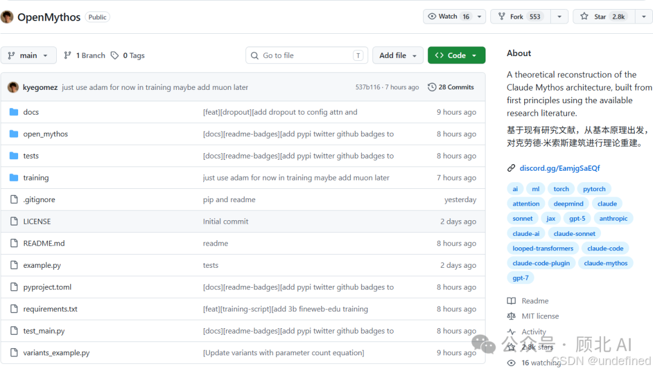
Task: Expand the Add file dropdown
Action: pos(398,55)
